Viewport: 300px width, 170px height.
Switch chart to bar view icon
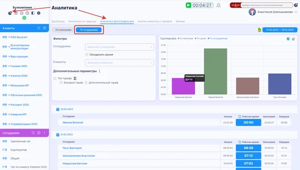(x=288, y=39)
